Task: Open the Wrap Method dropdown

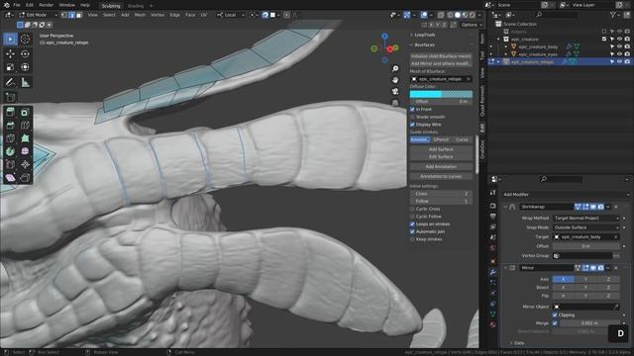Action: point(586,219)
